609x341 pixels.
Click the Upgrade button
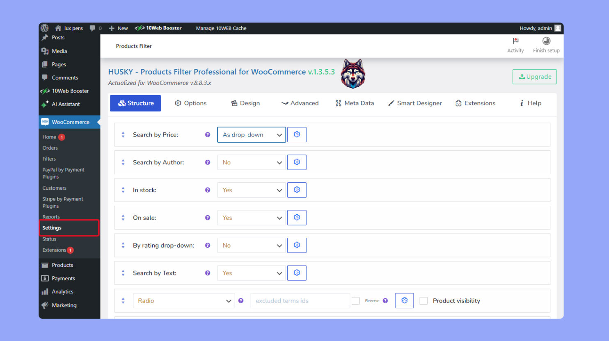[x=534, y=77]
